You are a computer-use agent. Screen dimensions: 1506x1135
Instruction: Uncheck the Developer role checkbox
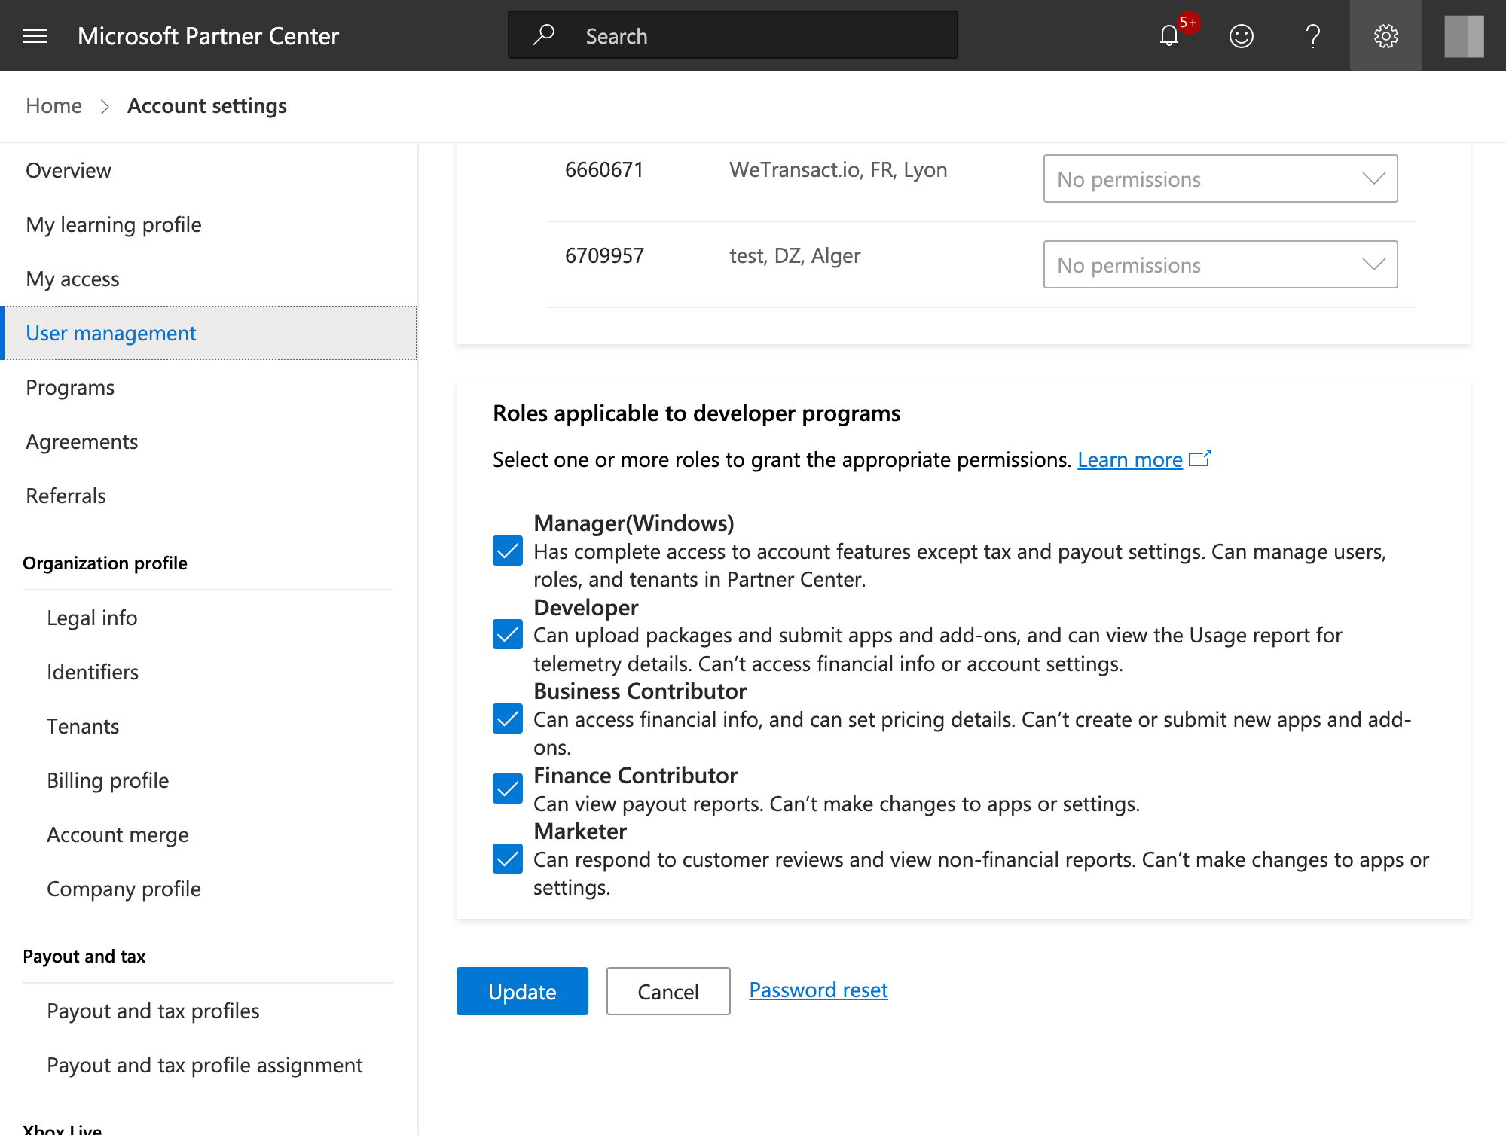point(508,634)
